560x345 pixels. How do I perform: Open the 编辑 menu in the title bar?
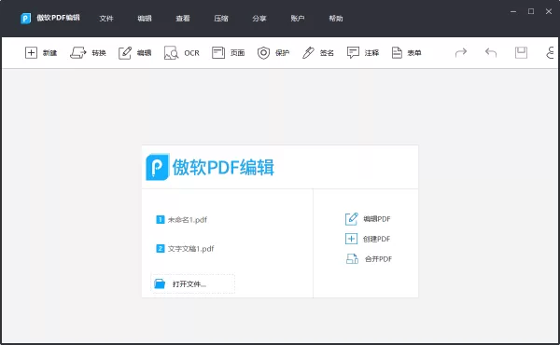click(145, 19)
